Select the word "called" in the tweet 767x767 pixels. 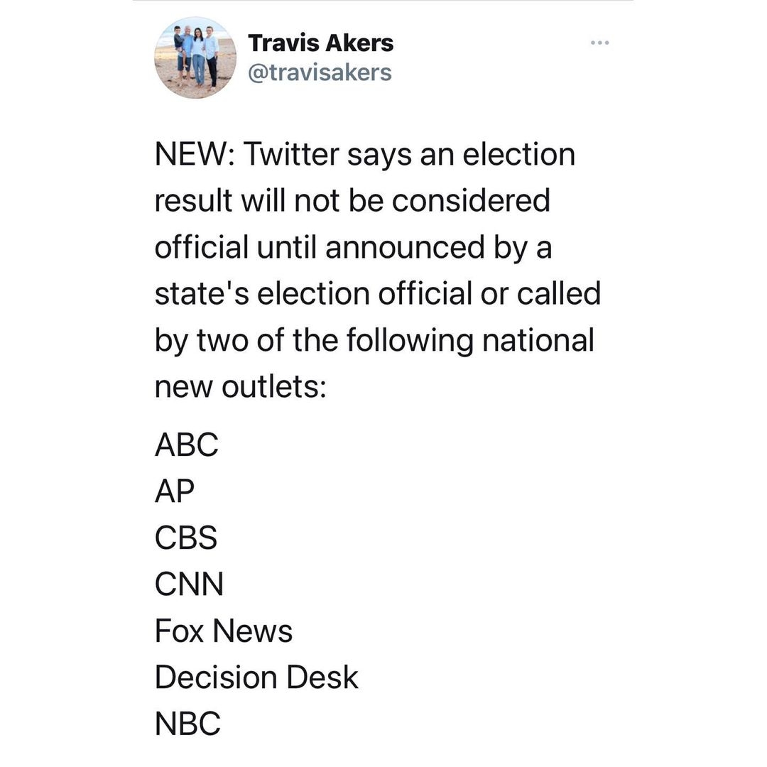tap(559, 293)
